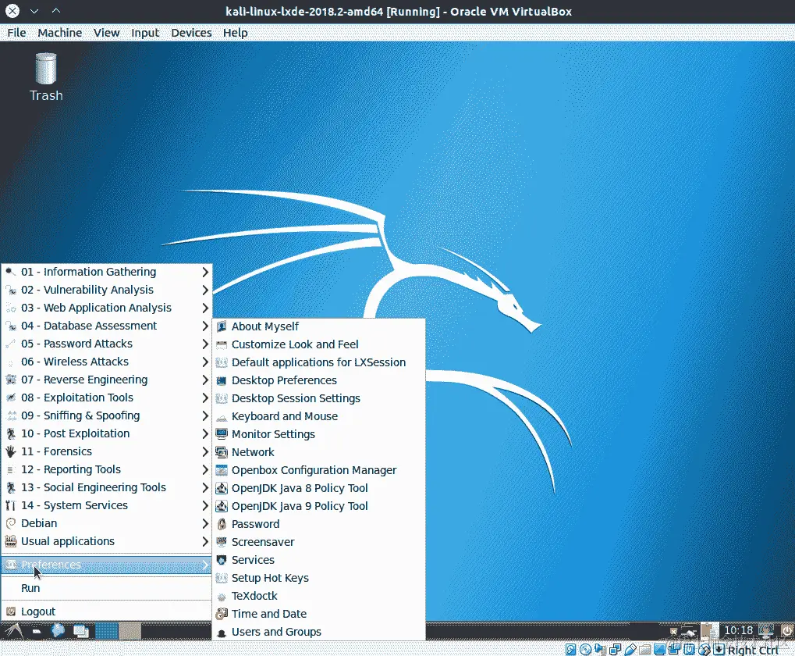Image resolution: width=795 pixels, height=656 pixels.
Task: Expand the 01 - Information Gathering arrow
Action: click(x=205, y=272)
